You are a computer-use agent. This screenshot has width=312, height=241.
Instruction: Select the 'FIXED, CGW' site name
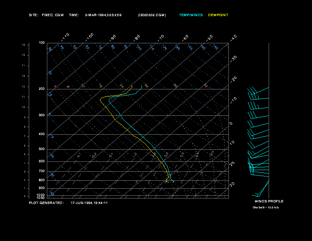coord(53,15)
